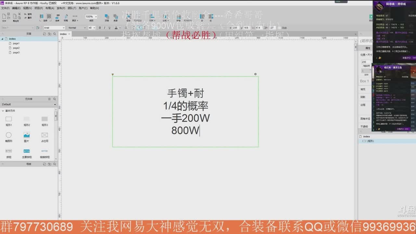Select page2 in the pages tree
Screen dimensions: 416x234
tap(16, 48)
